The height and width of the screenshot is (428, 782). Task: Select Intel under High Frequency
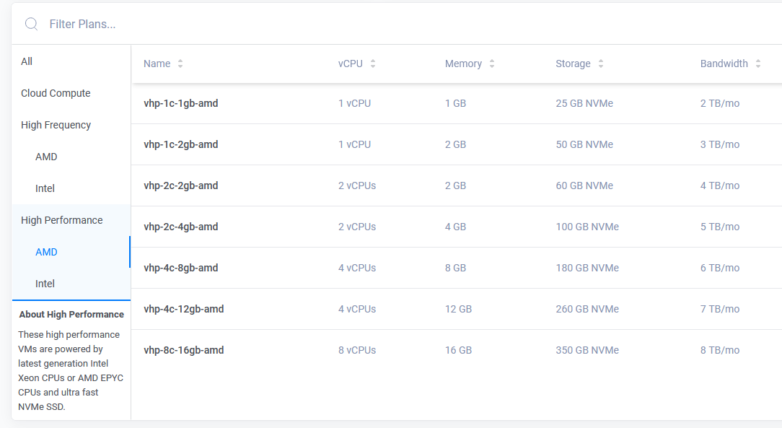(x=45, y=188)
